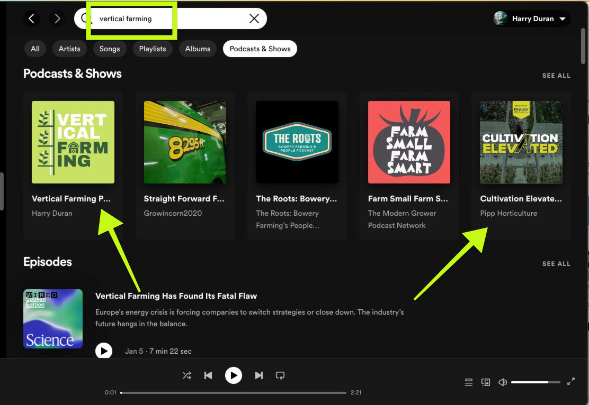
Task: Clear the search with the X icon
Action: point(254,19)
